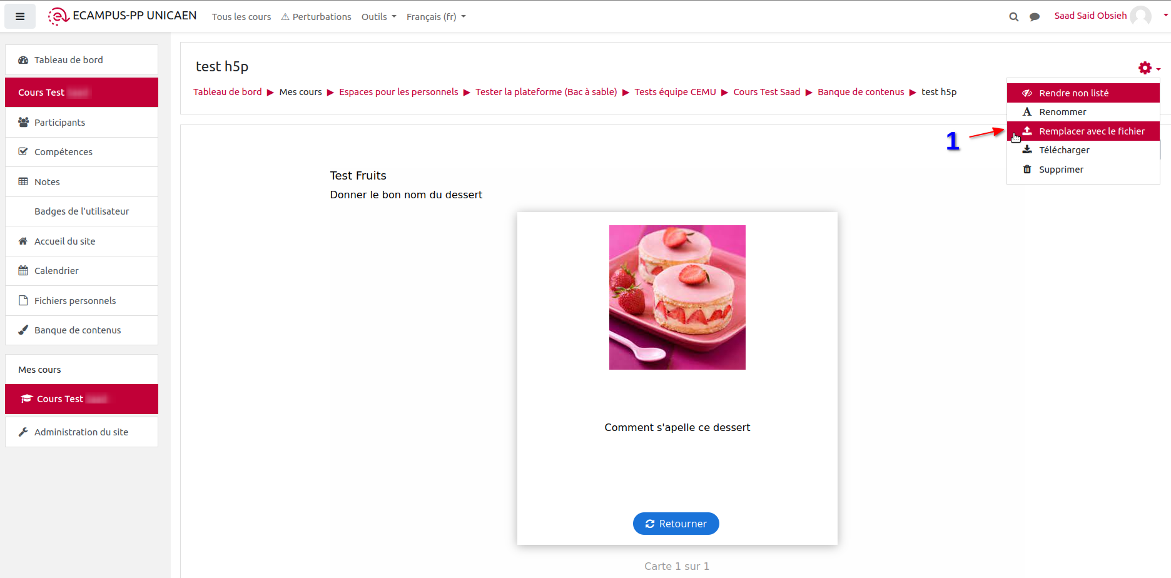The width and height of the screenshot is (1171, 578).
Task: Open the Tous les cours link
Action: tap(241, 17)
